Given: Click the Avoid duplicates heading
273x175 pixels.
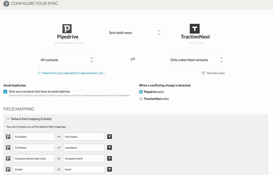Looking at the screenshot, I should click(15, 85).
